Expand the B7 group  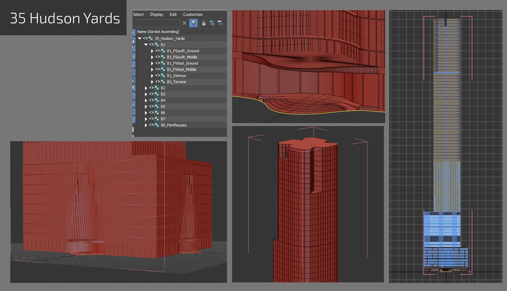(x=146, y=119)
